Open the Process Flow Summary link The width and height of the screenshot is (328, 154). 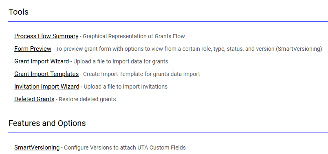click(x=46, y=36)
